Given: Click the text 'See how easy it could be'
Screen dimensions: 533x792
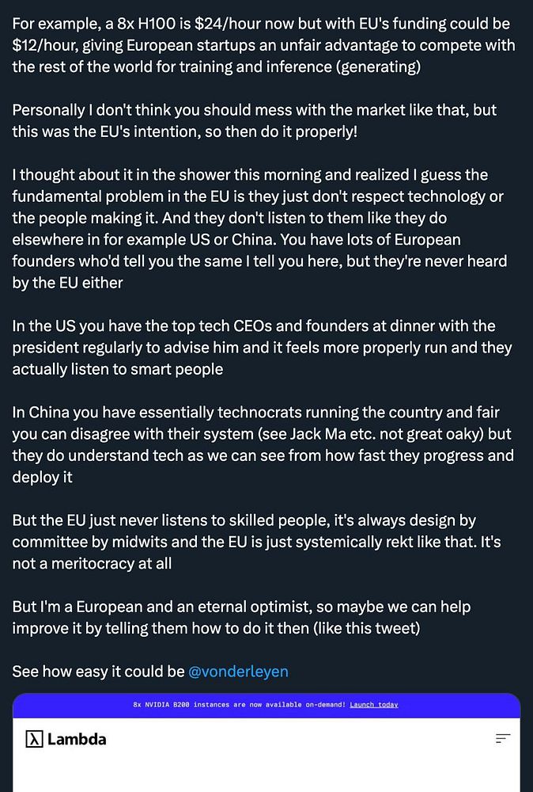Looking at the screenshot, I should [98, 672].
